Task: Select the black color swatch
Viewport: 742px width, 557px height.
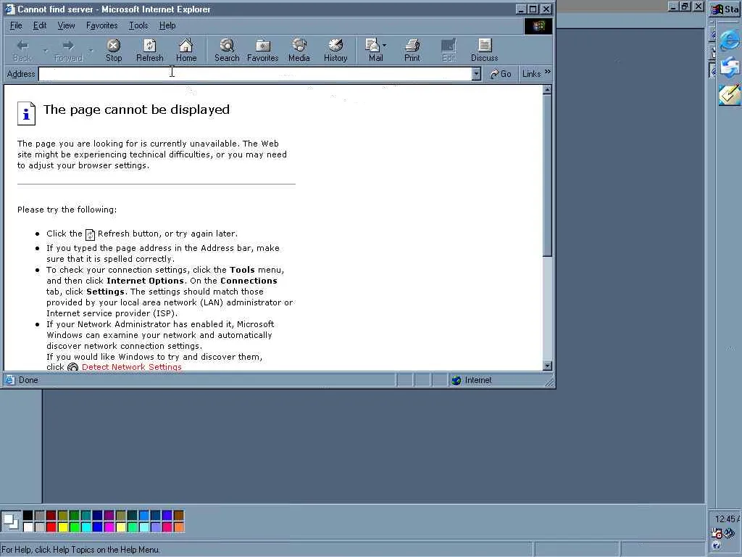Action: (x=28, y=516)
